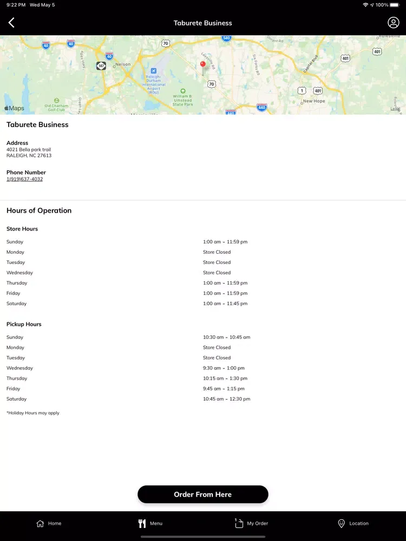
Task: Open the My Order tab label
Action: pos(258,523)
